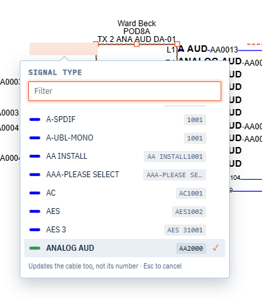Choose AA INSTALL from the list
Image resolution: width=262 pixels, height=298 pixels.
point(125,156)
